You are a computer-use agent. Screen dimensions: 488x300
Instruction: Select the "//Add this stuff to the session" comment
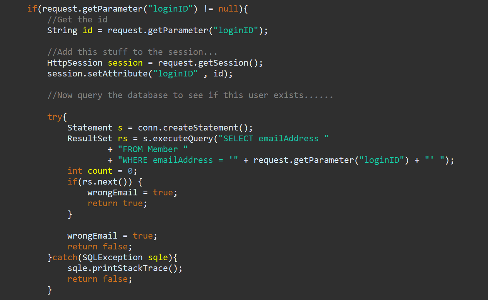(132, 52)
